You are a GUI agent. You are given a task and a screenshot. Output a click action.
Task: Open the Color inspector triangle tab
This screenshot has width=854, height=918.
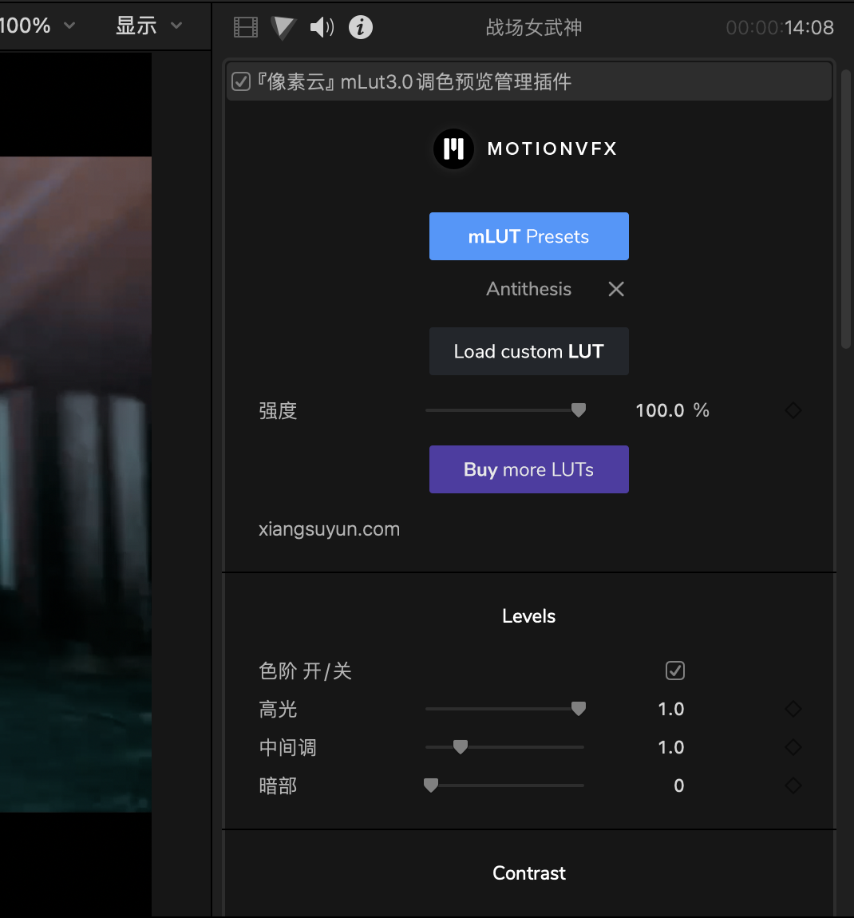tap(283, 27)
